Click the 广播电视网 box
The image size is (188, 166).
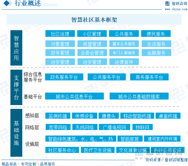tap(114, 127)
